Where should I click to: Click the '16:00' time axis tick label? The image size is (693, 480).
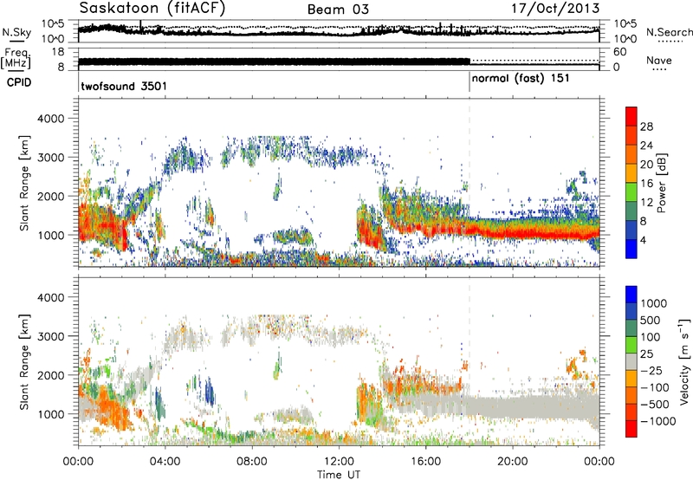tap(425, 462)
